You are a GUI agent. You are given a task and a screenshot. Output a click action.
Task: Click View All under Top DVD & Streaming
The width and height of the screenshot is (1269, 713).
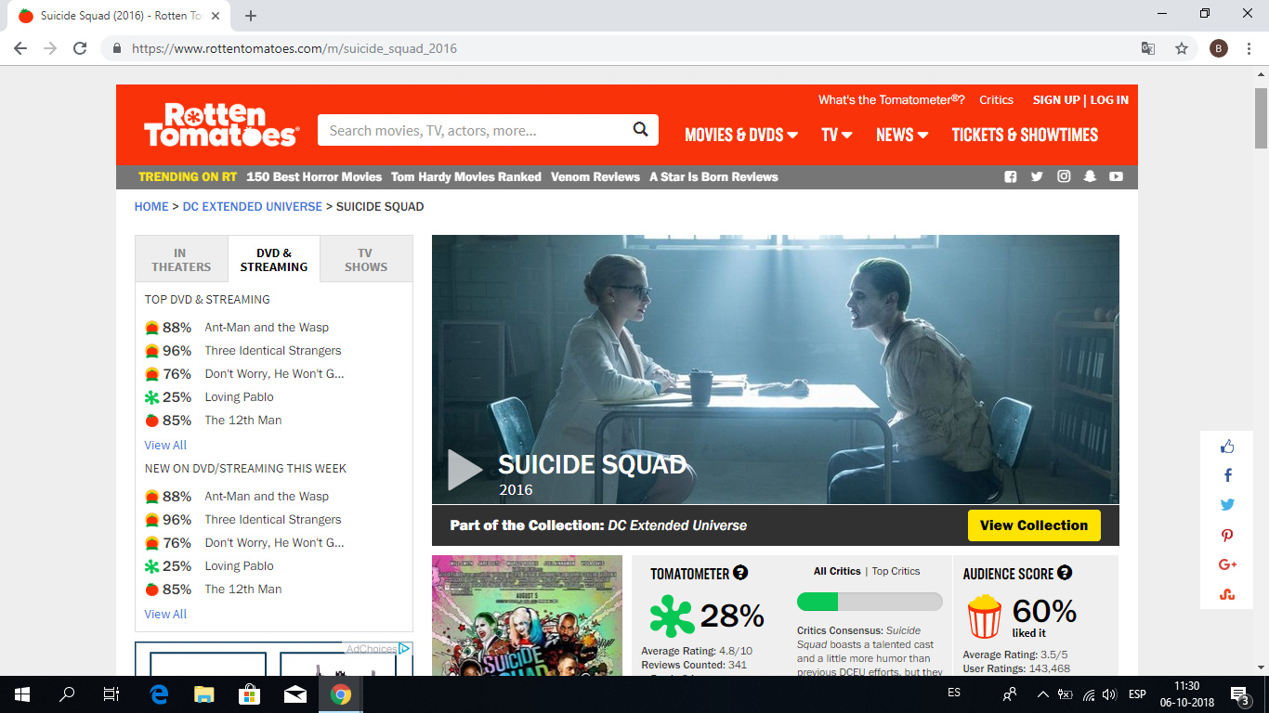point(165,446)
